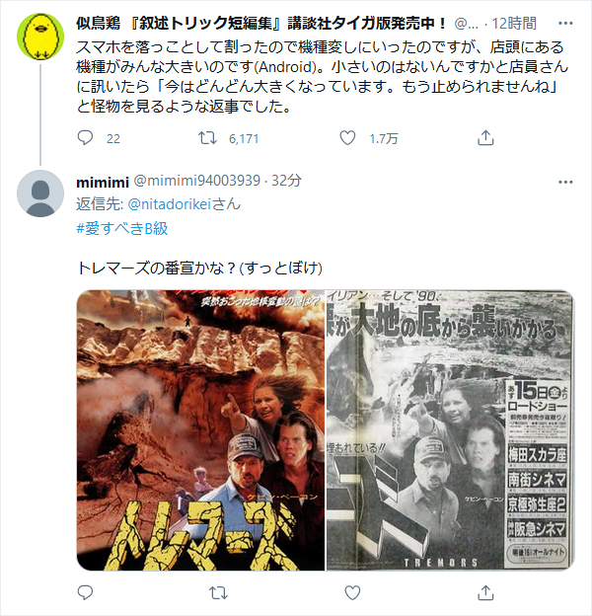
Task: Open mimimi's default gray avatar
Action: (x=40, y=193)
